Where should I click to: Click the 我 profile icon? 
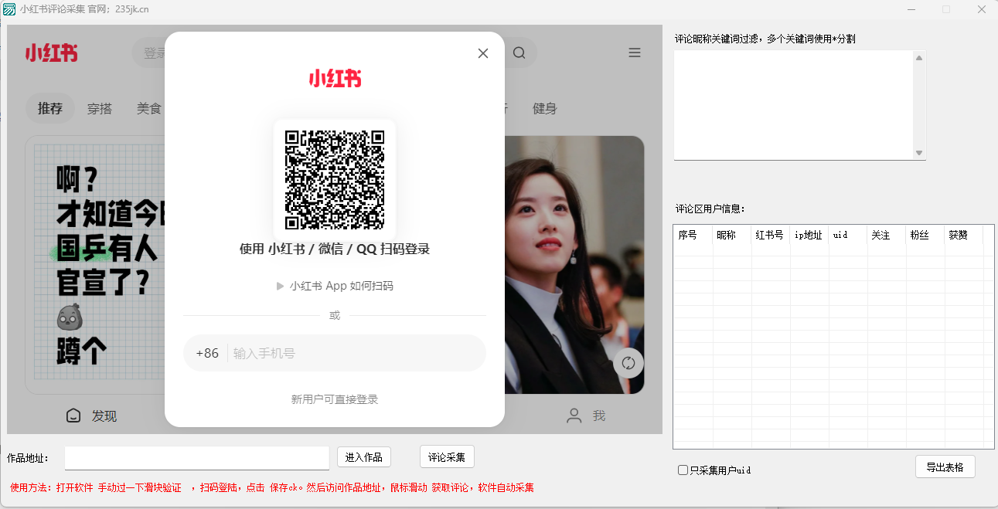coord(574,416)
